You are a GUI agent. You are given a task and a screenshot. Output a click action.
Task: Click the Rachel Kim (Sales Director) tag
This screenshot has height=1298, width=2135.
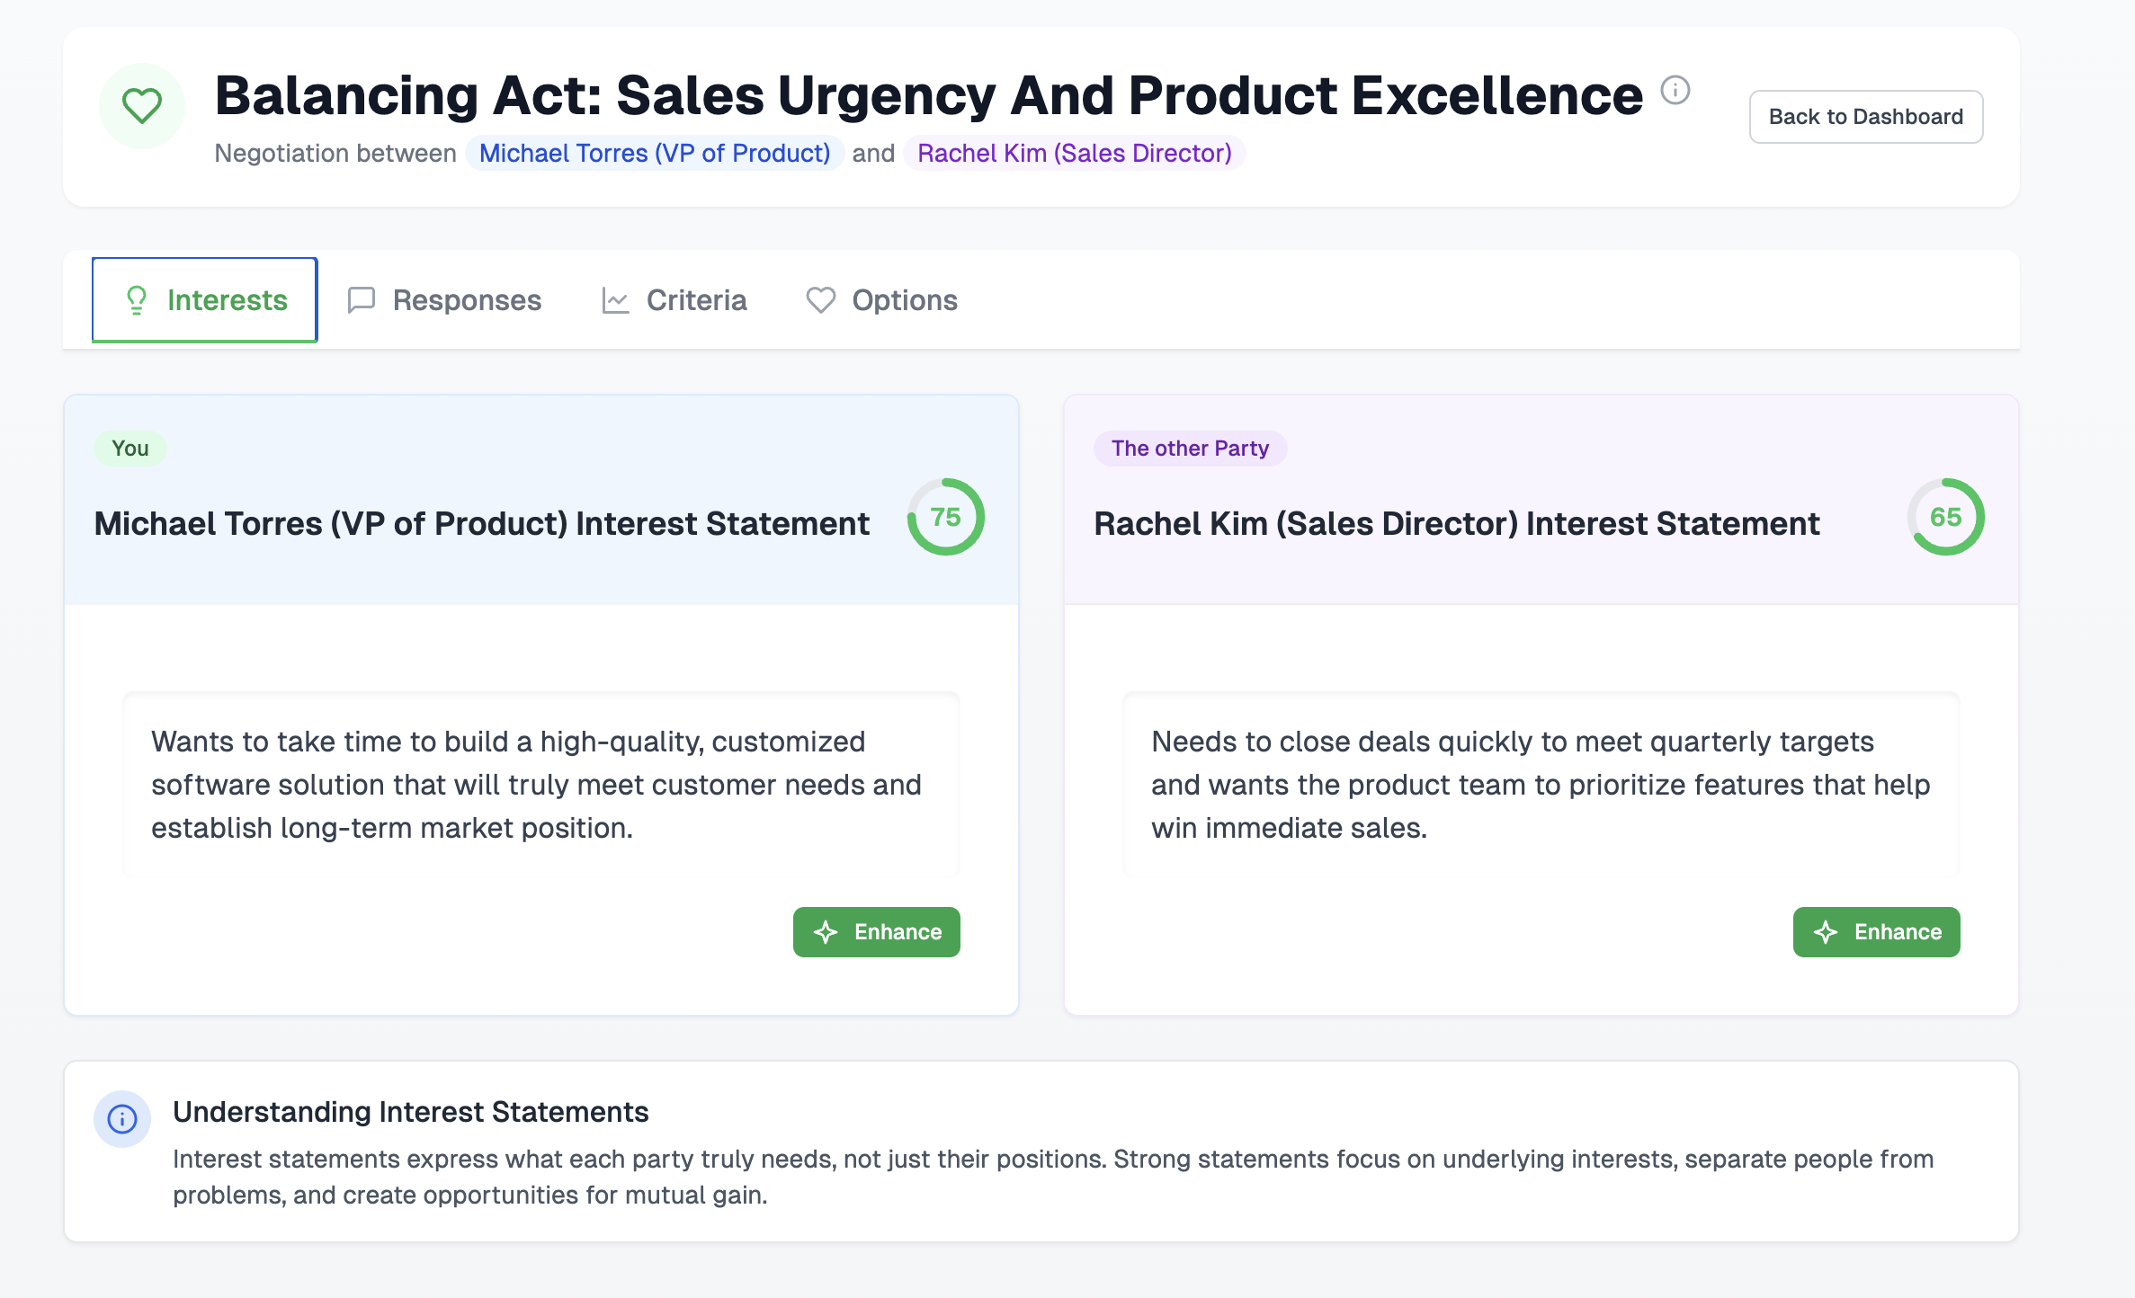(x=1074, y=153)
